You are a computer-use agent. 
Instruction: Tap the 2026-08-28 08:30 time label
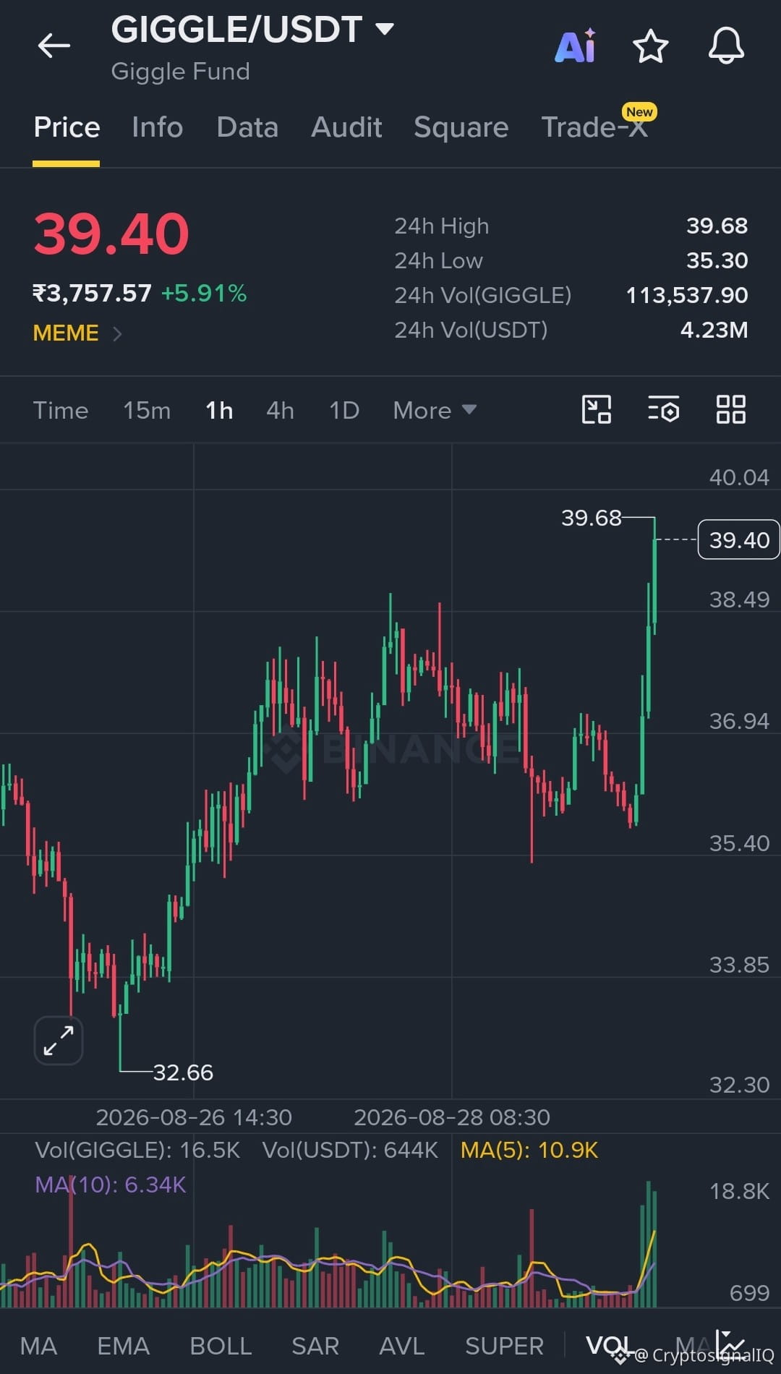pos(452,1117)
